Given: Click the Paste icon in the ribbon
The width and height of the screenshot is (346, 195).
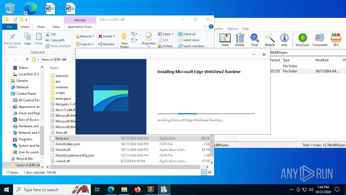Looking at the screenshot, I should 39,39.
